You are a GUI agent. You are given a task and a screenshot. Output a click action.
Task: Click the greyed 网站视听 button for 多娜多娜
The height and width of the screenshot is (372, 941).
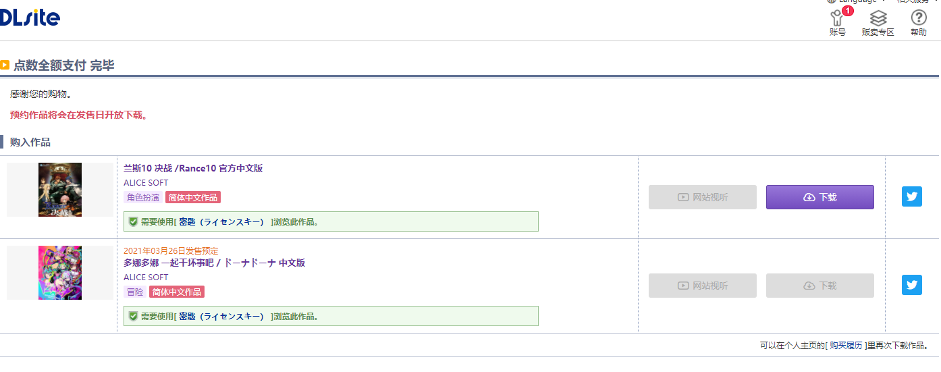pos(703,286)
